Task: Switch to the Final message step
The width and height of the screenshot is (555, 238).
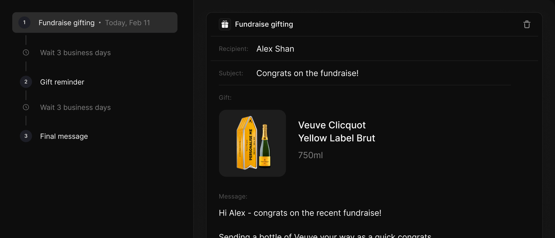Action: pyautogui.click(x=64, y=136)
